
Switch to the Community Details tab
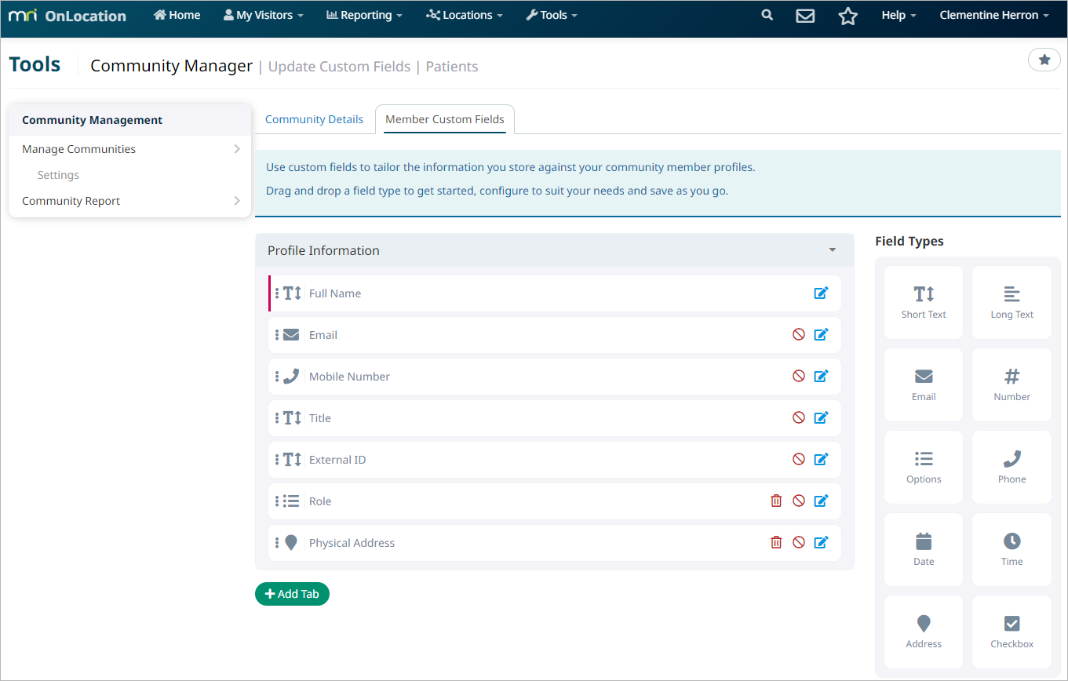(x=315, y=118)
